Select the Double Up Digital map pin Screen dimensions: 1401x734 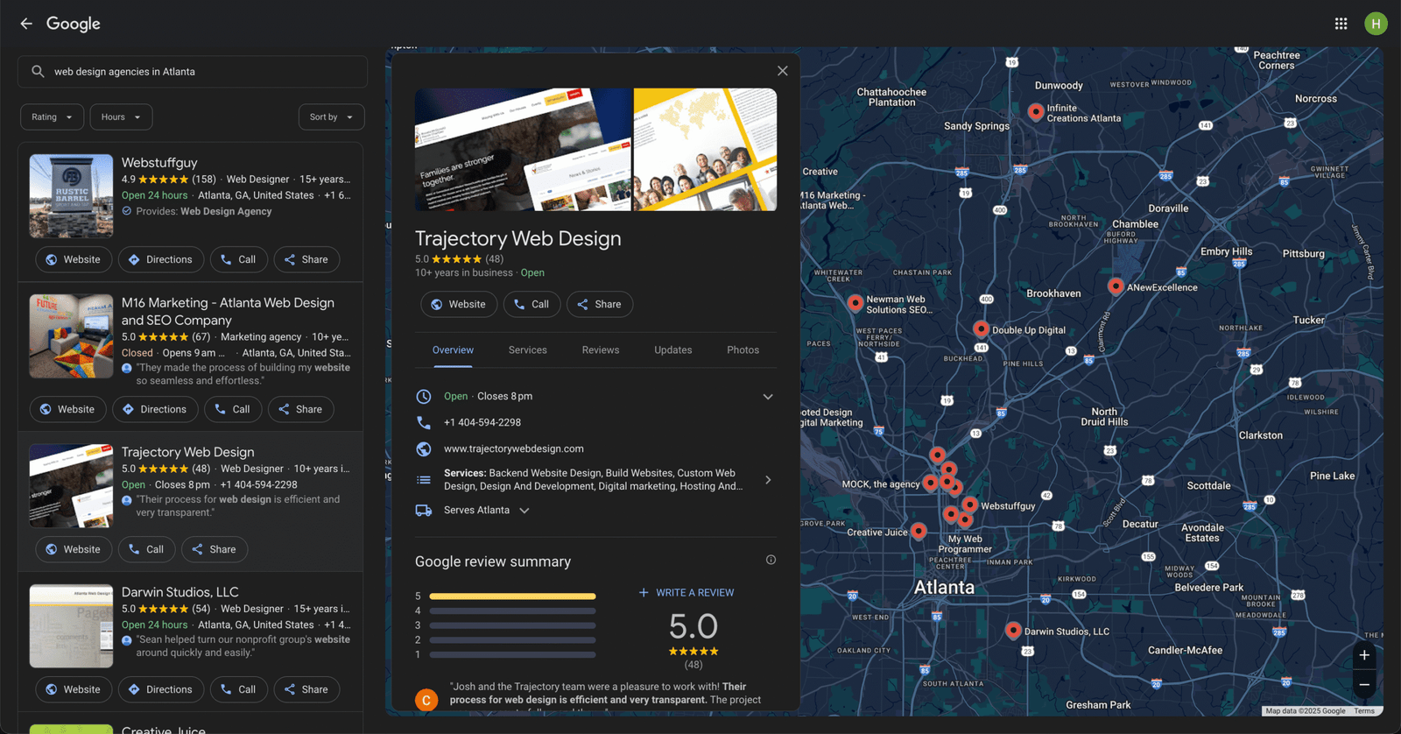pos(981,328)
